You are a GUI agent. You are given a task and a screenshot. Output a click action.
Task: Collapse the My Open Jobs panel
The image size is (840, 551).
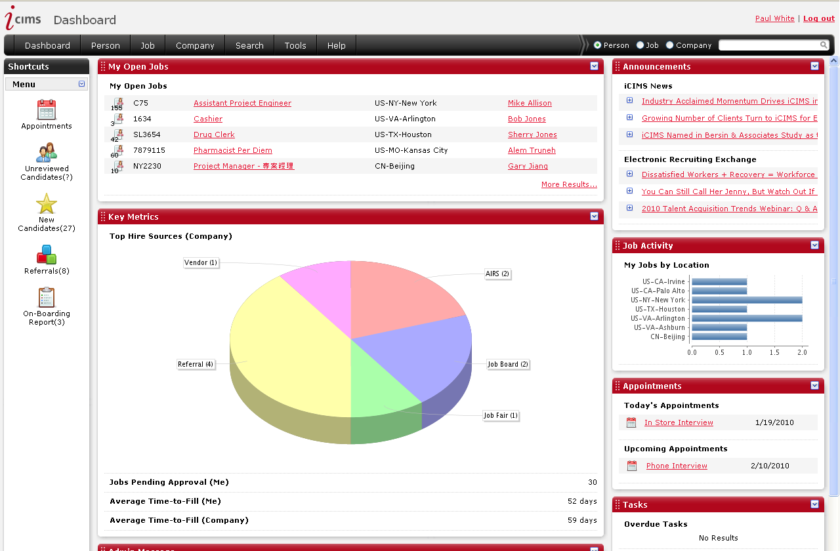click(x=594, y=66)
